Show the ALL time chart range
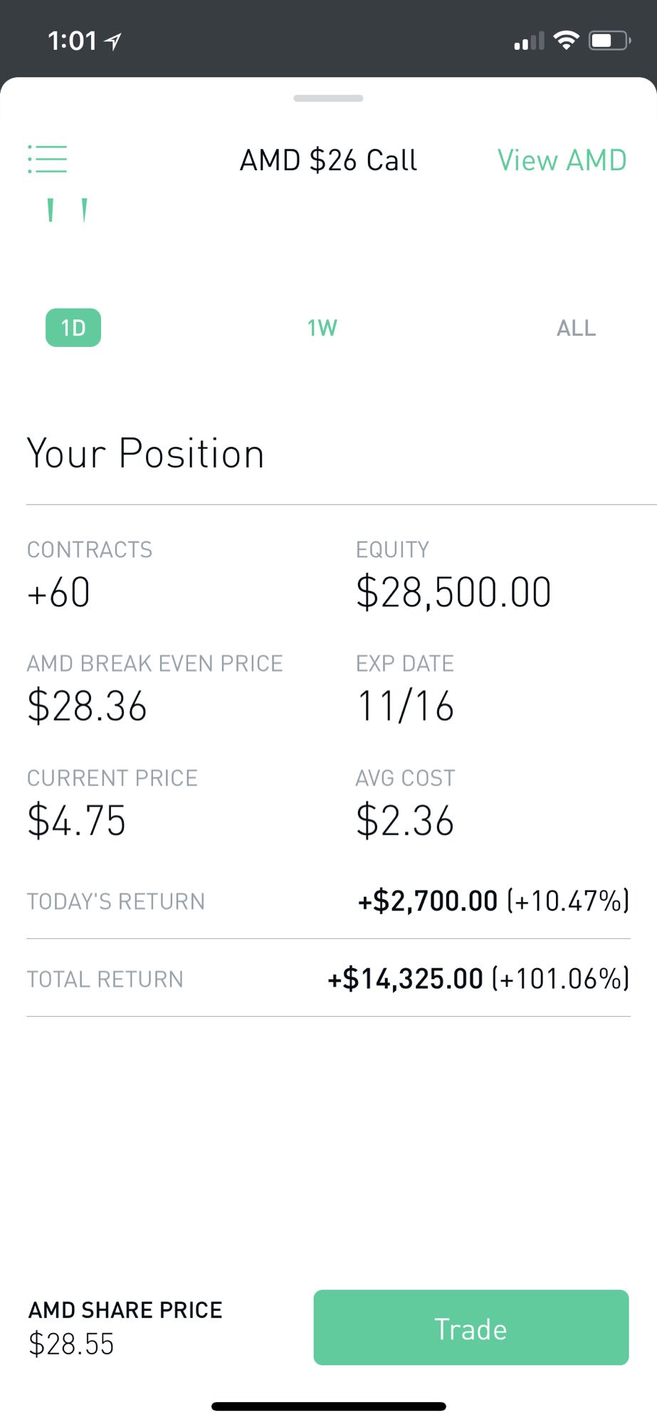Screen dimensions: 657x1425 [x=576, y=328]
